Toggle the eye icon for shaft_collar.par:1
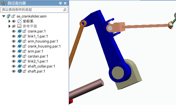 (x=14, y=66)
